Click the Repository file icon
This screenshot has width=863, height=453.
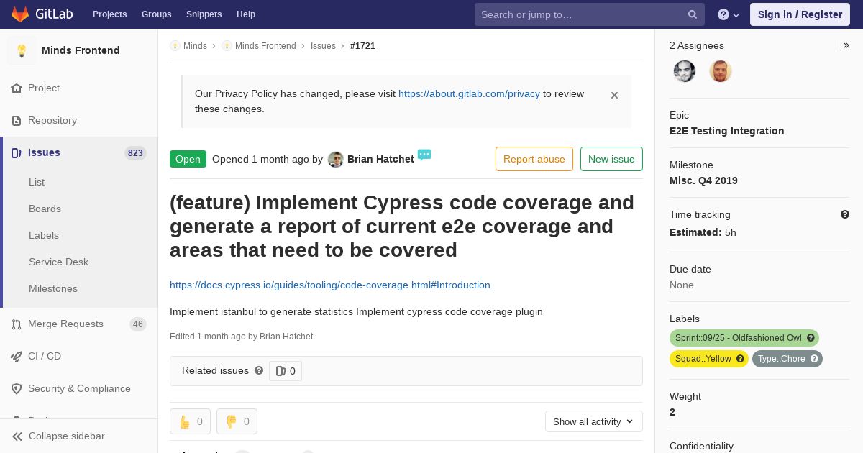17,120
